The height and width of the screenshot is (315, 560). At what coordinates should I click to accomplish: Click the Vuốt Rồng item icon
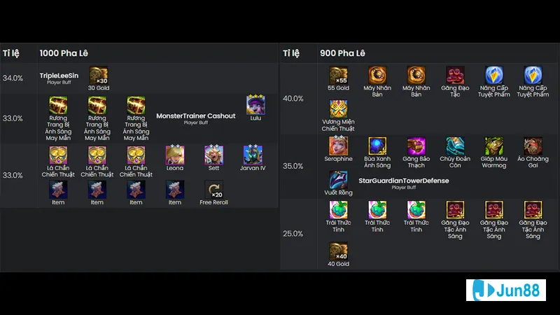point(338,180)
